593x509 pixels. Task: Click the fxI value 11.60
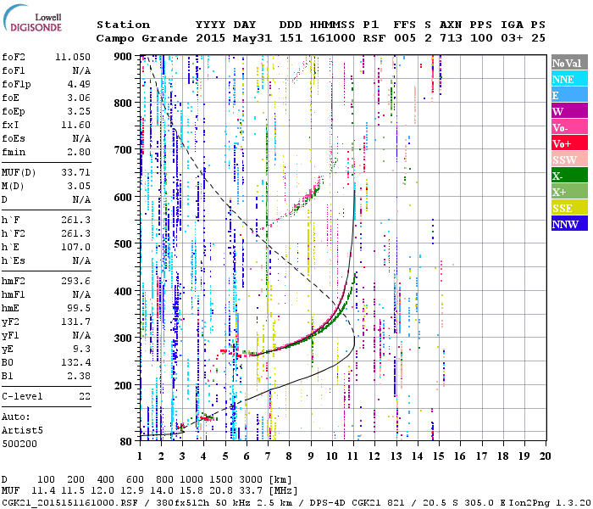coord(76,125)
